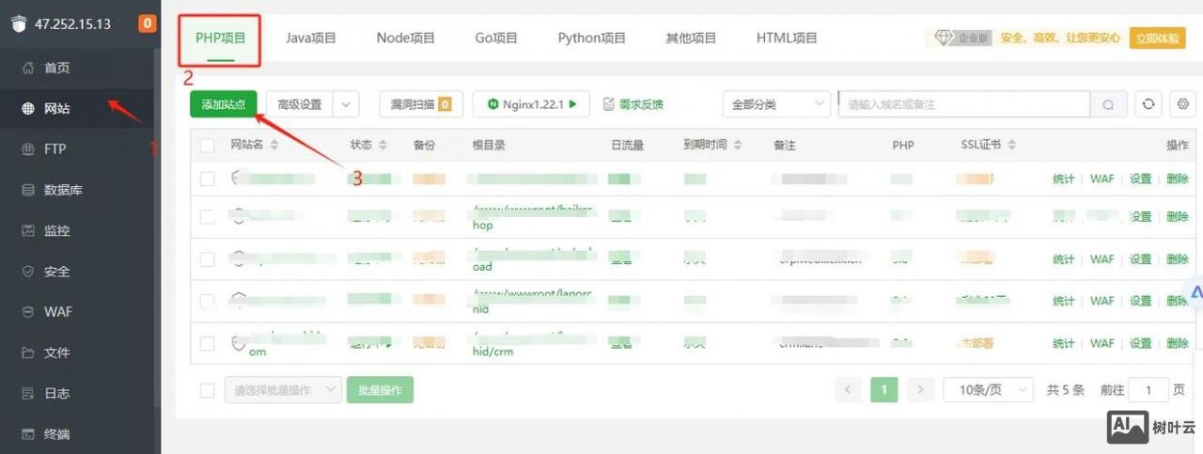Click the refresh list icon
1203x454 pixels.
1148,104
